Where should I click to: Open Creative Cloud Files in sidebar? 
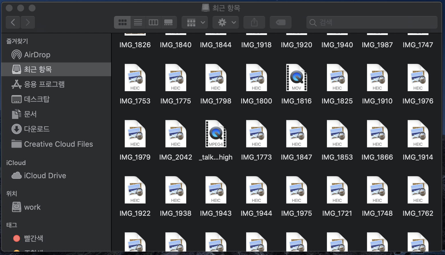tap(56, 144)
